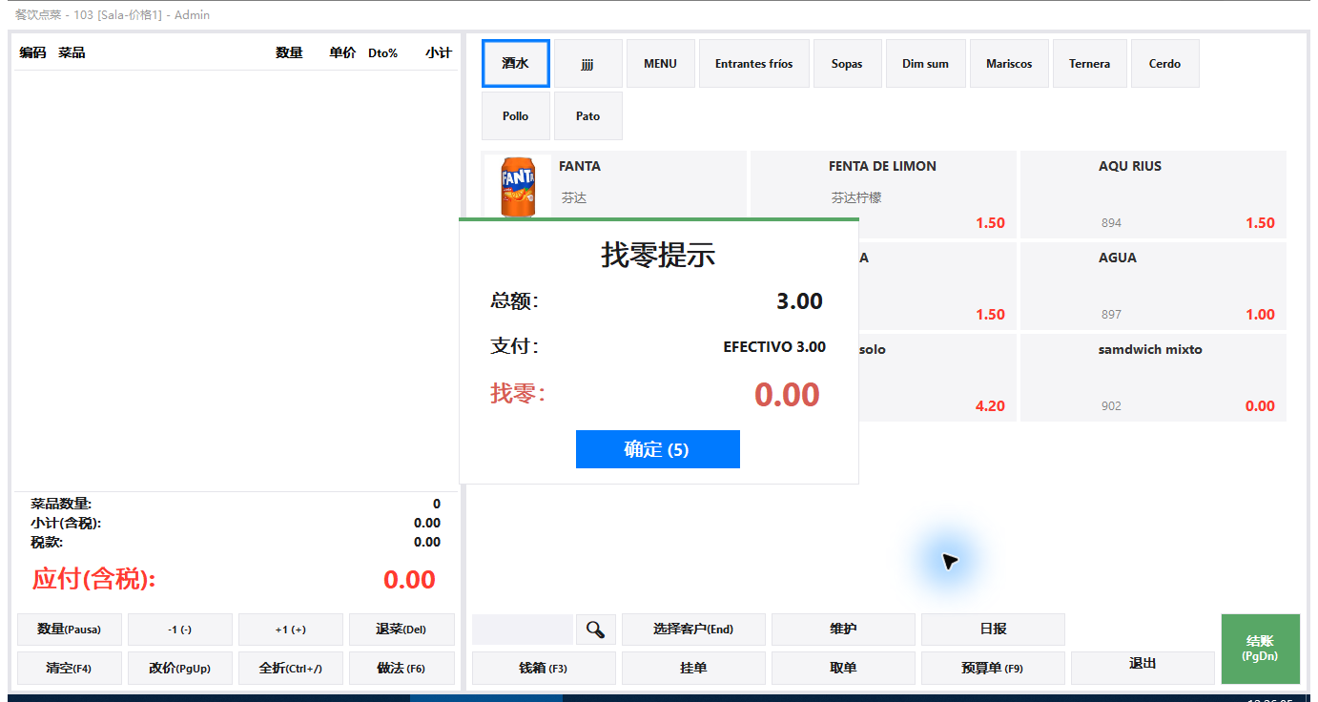Confirm change dialog with 确定 button

658,449
